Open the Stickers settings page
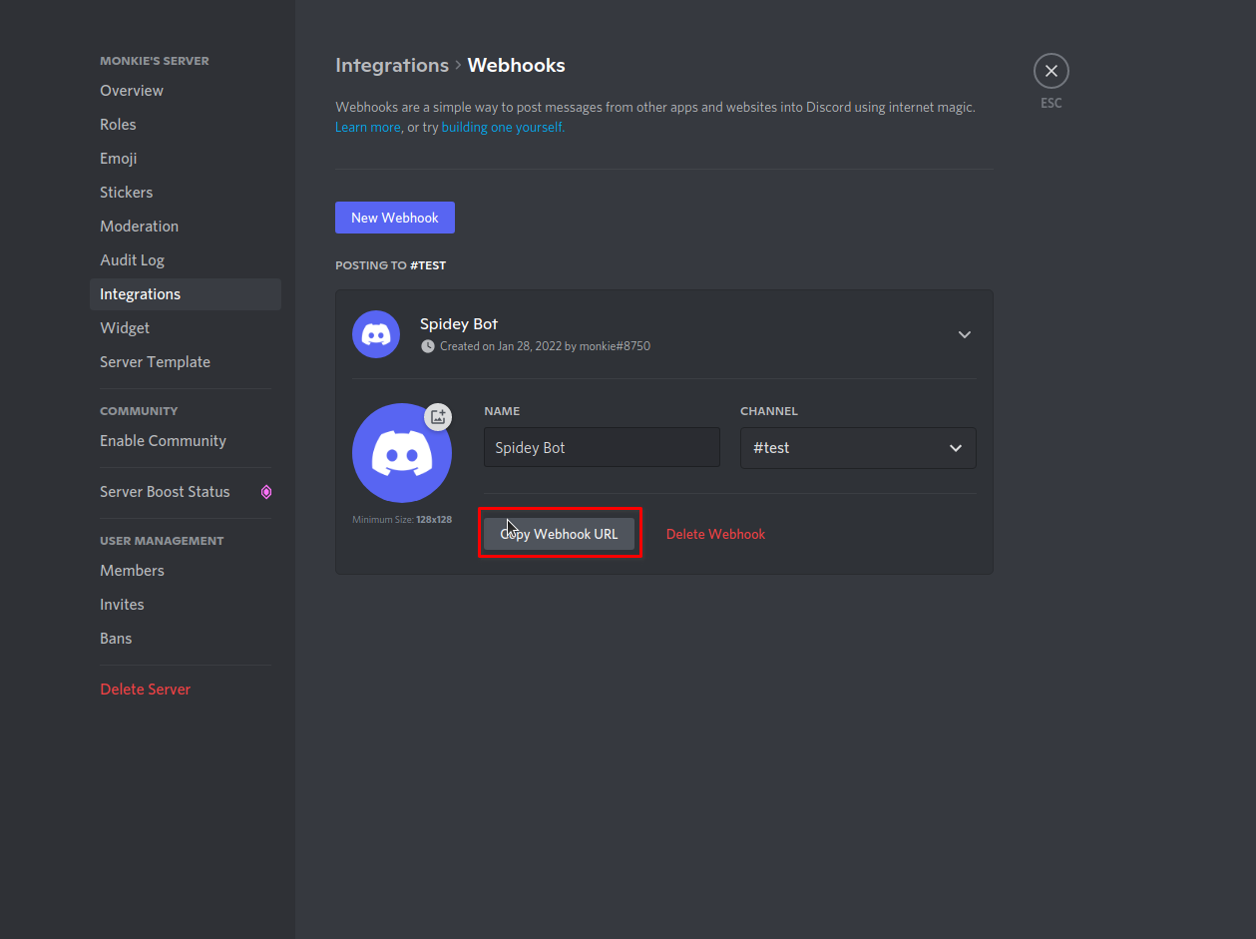 point(186,193)
